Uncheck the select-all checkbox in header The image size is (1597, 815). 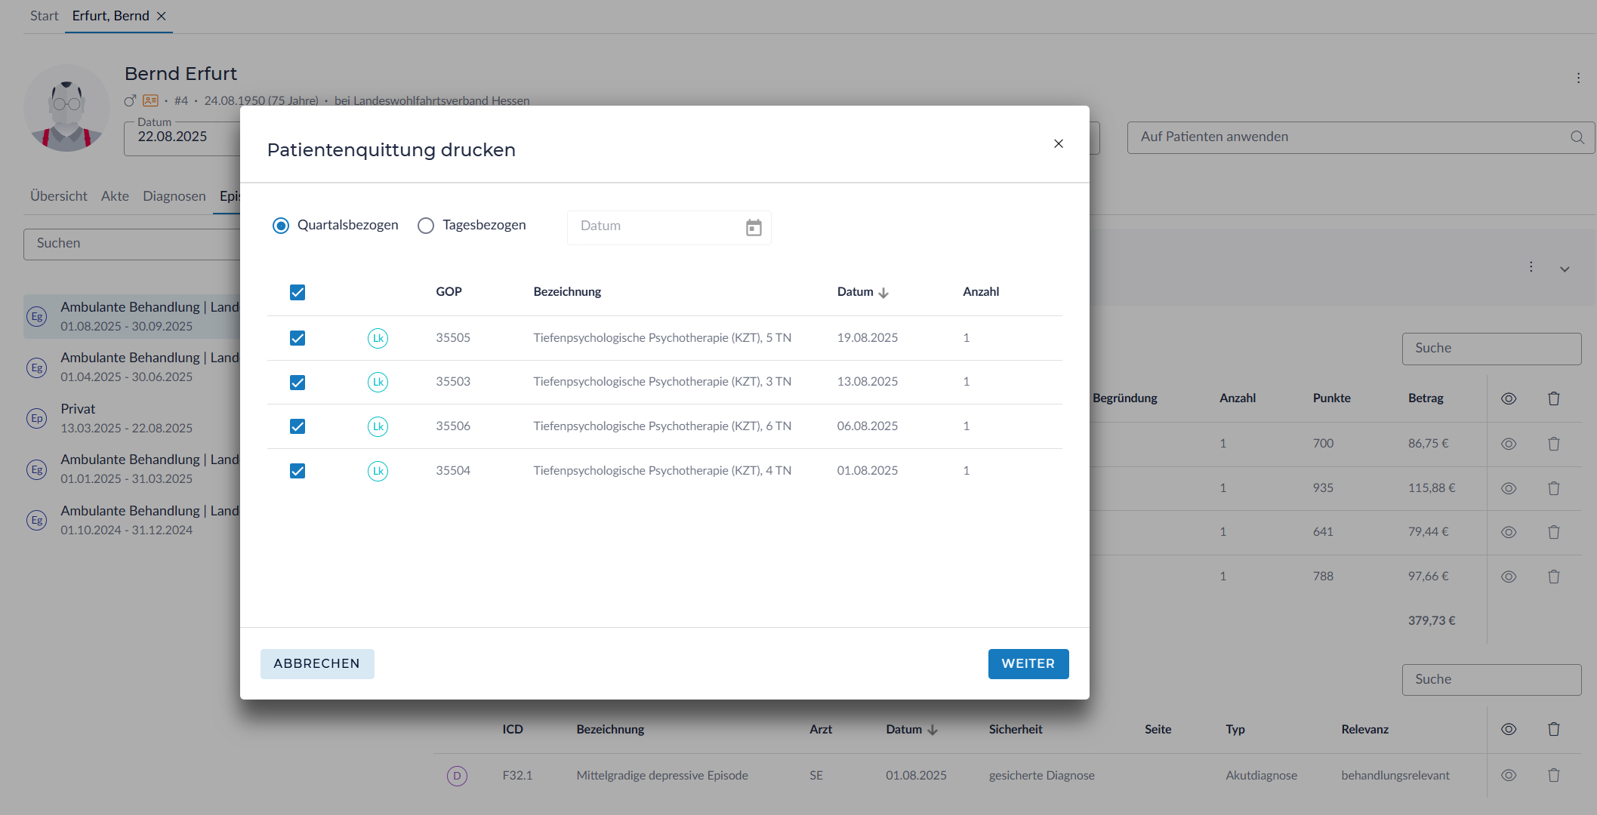[298, 292]
